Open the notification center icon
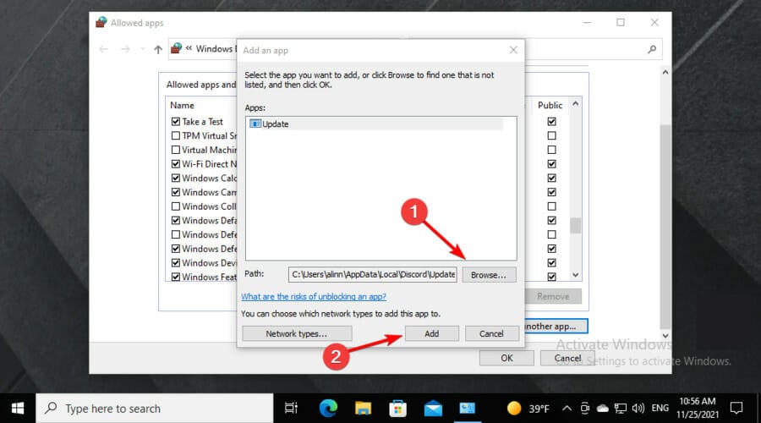Viewport: 761px width, 423px height. [x=736, y=409]
